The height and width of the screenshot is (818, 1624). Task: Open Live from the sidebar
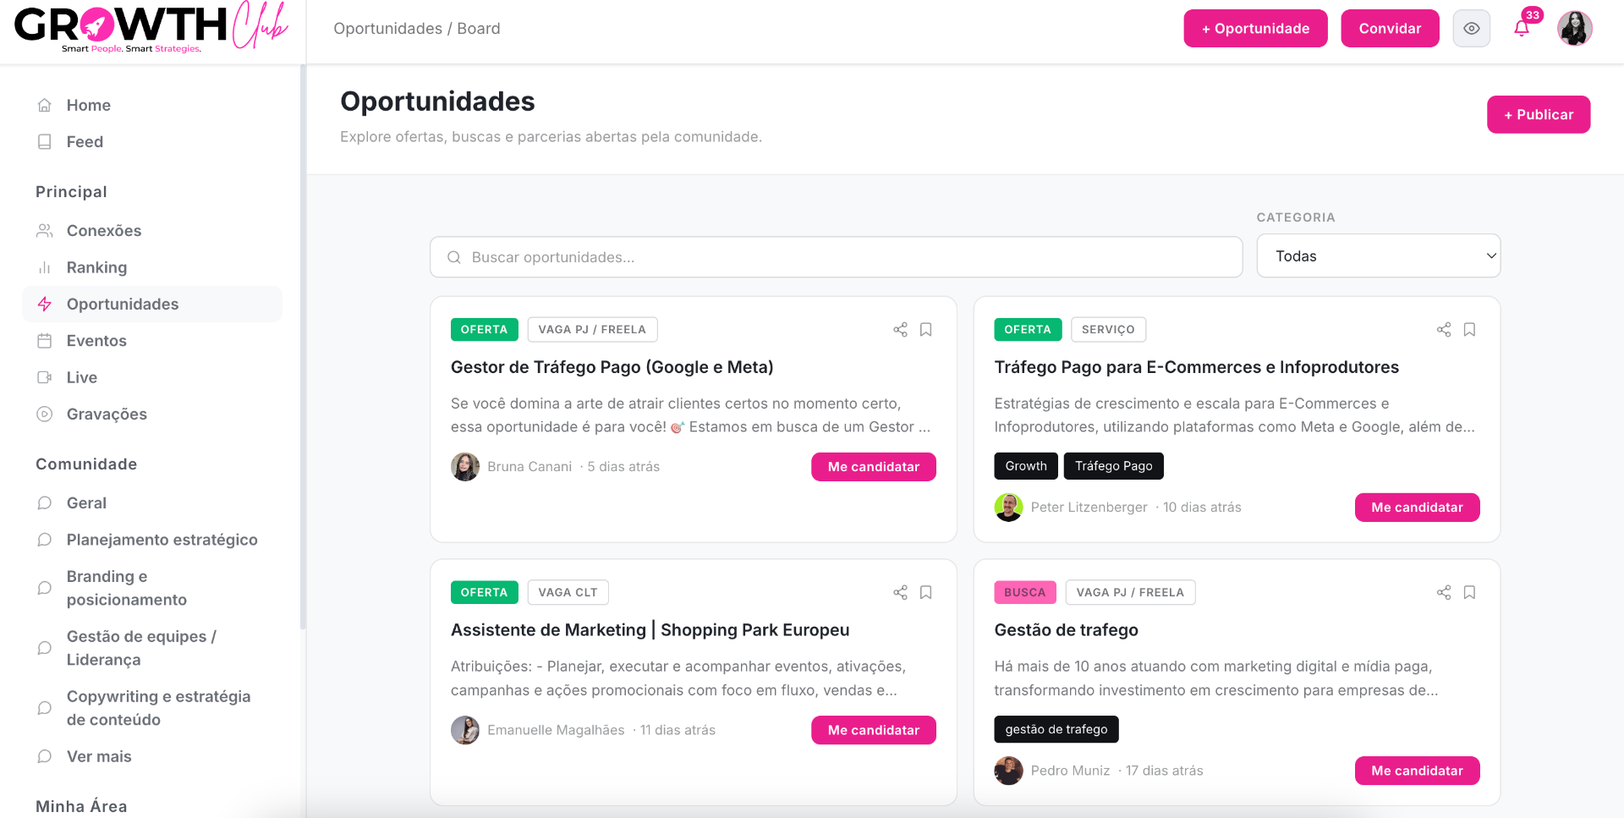82,377
